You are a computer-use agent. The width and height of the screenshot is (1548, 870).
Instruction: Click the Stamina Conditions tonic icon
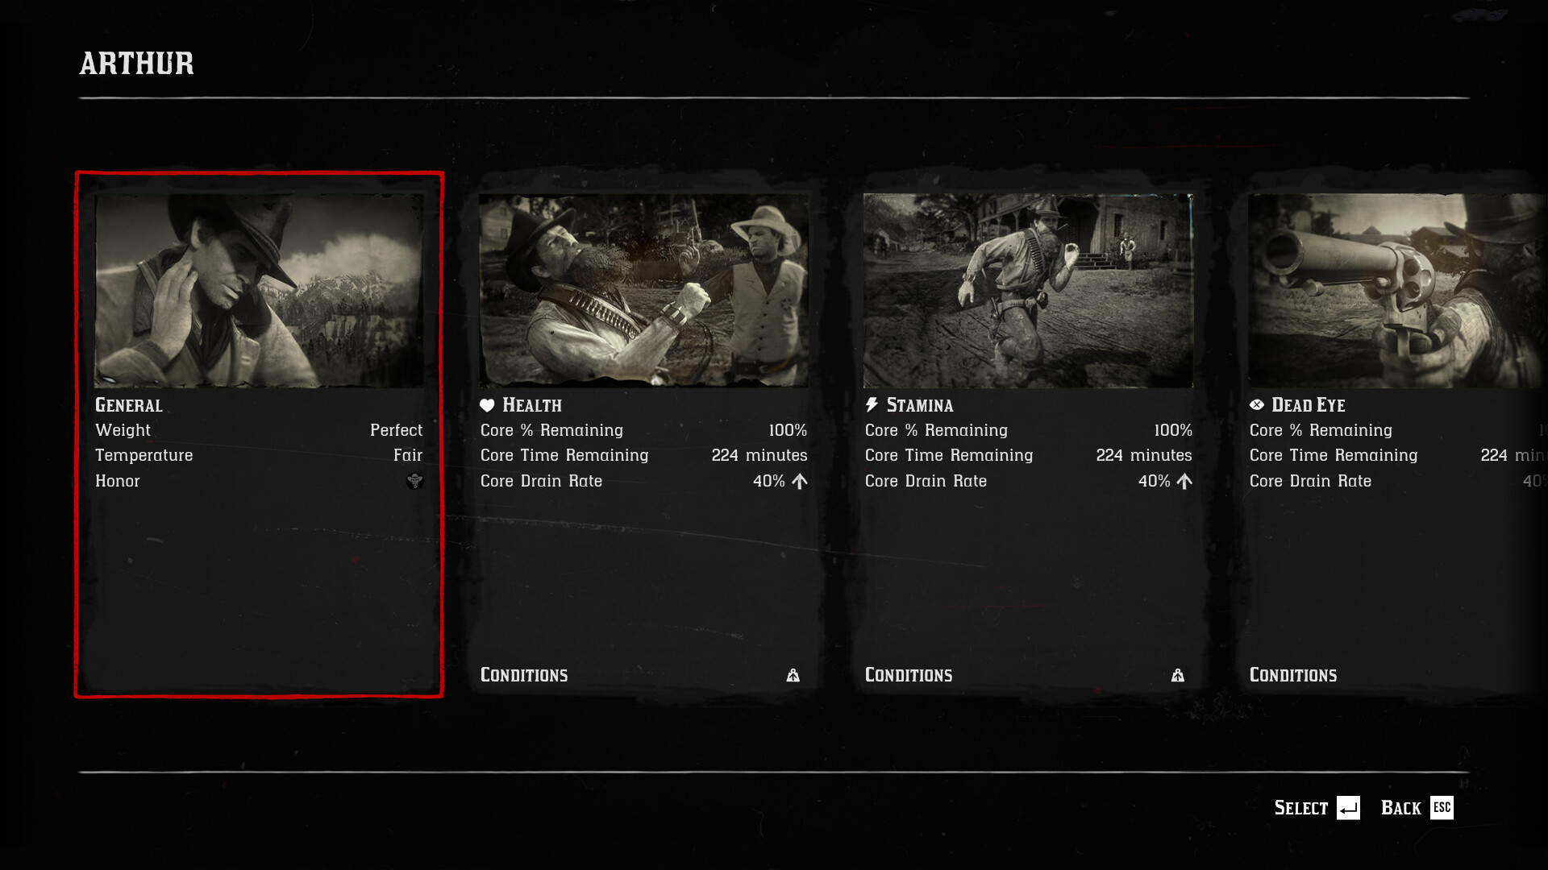pos(1178,675)
